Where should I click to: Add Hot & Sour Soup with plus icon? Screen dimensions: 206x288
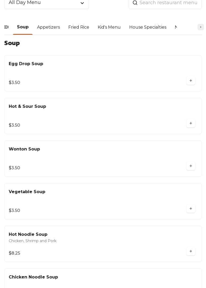tap(191, 123)
